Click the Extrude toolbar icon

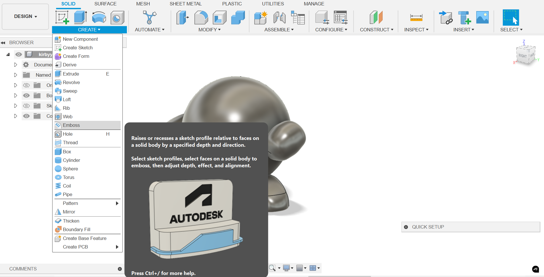pos(81,17)
